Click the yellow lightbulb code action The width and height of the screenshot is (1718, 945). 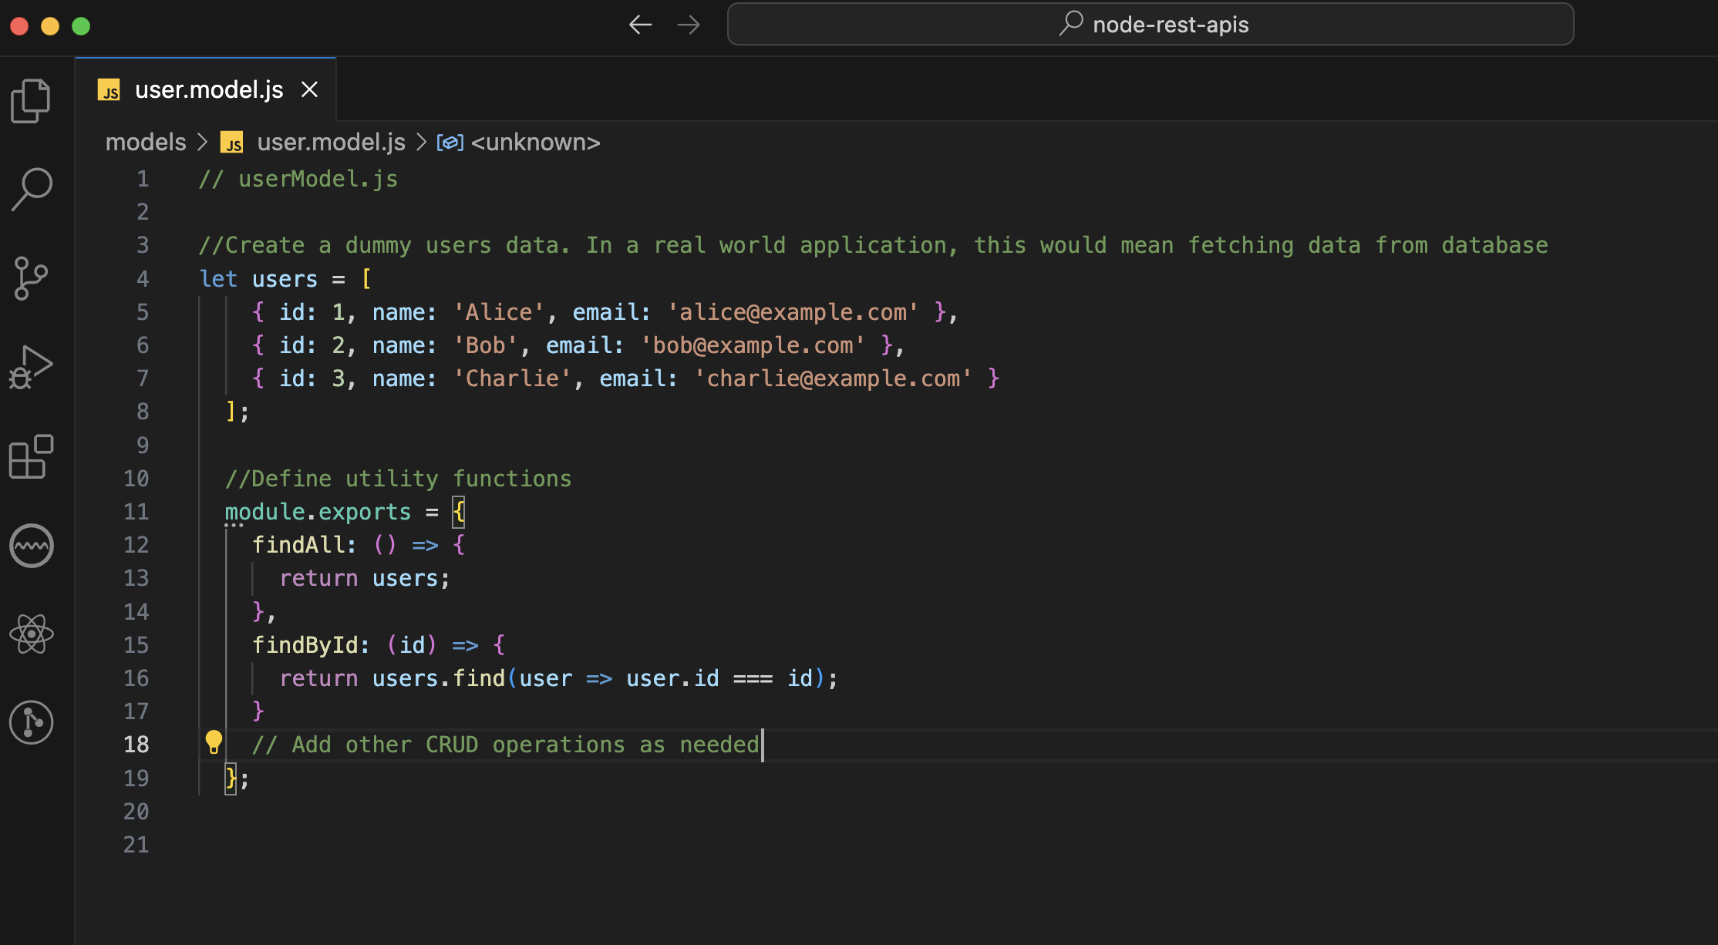point(214,742)
